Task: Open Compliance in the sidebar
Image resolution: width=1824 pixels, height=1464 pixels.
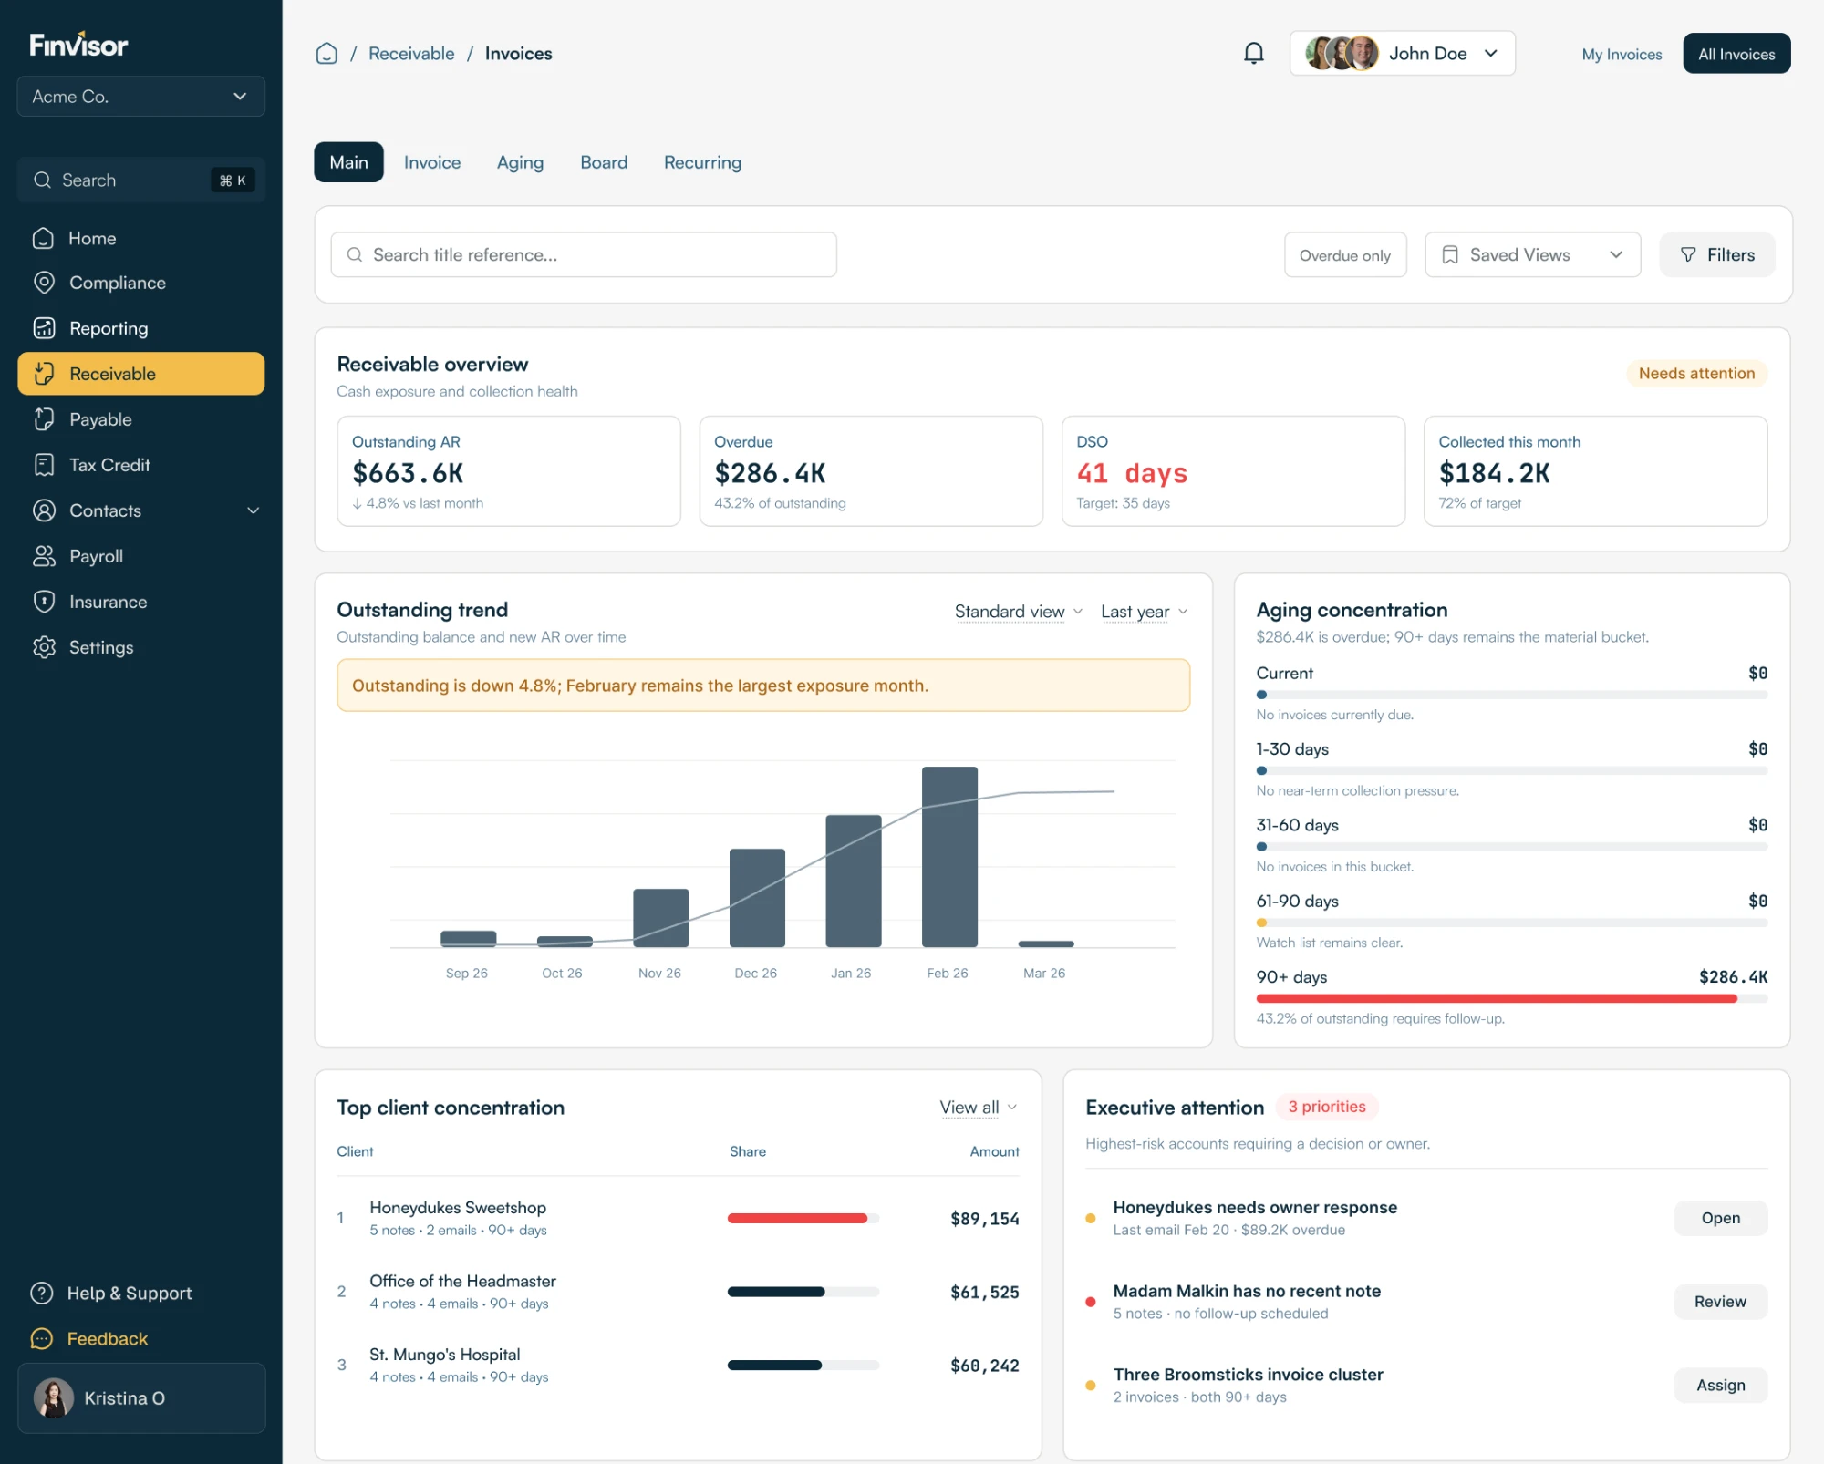Action: click(x=140, y=283)
